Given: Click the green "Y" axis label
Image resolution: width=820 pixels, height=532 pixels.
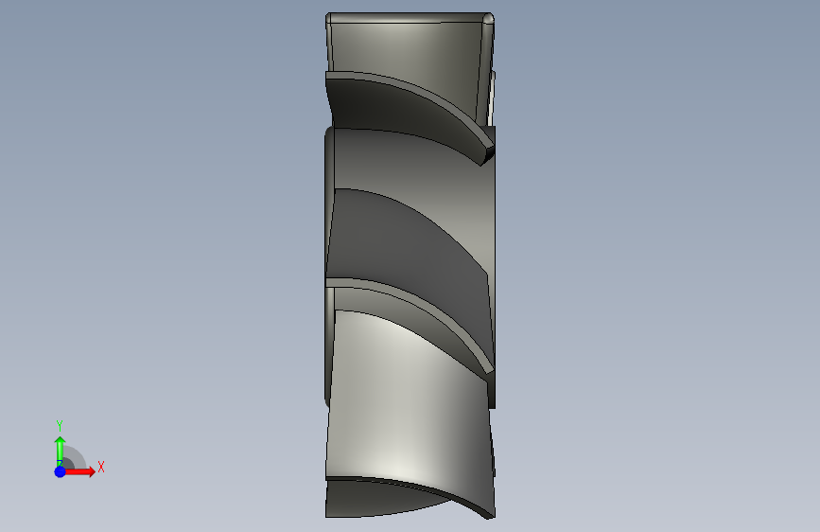Looking at the screenshot, I should coord(60,426).
